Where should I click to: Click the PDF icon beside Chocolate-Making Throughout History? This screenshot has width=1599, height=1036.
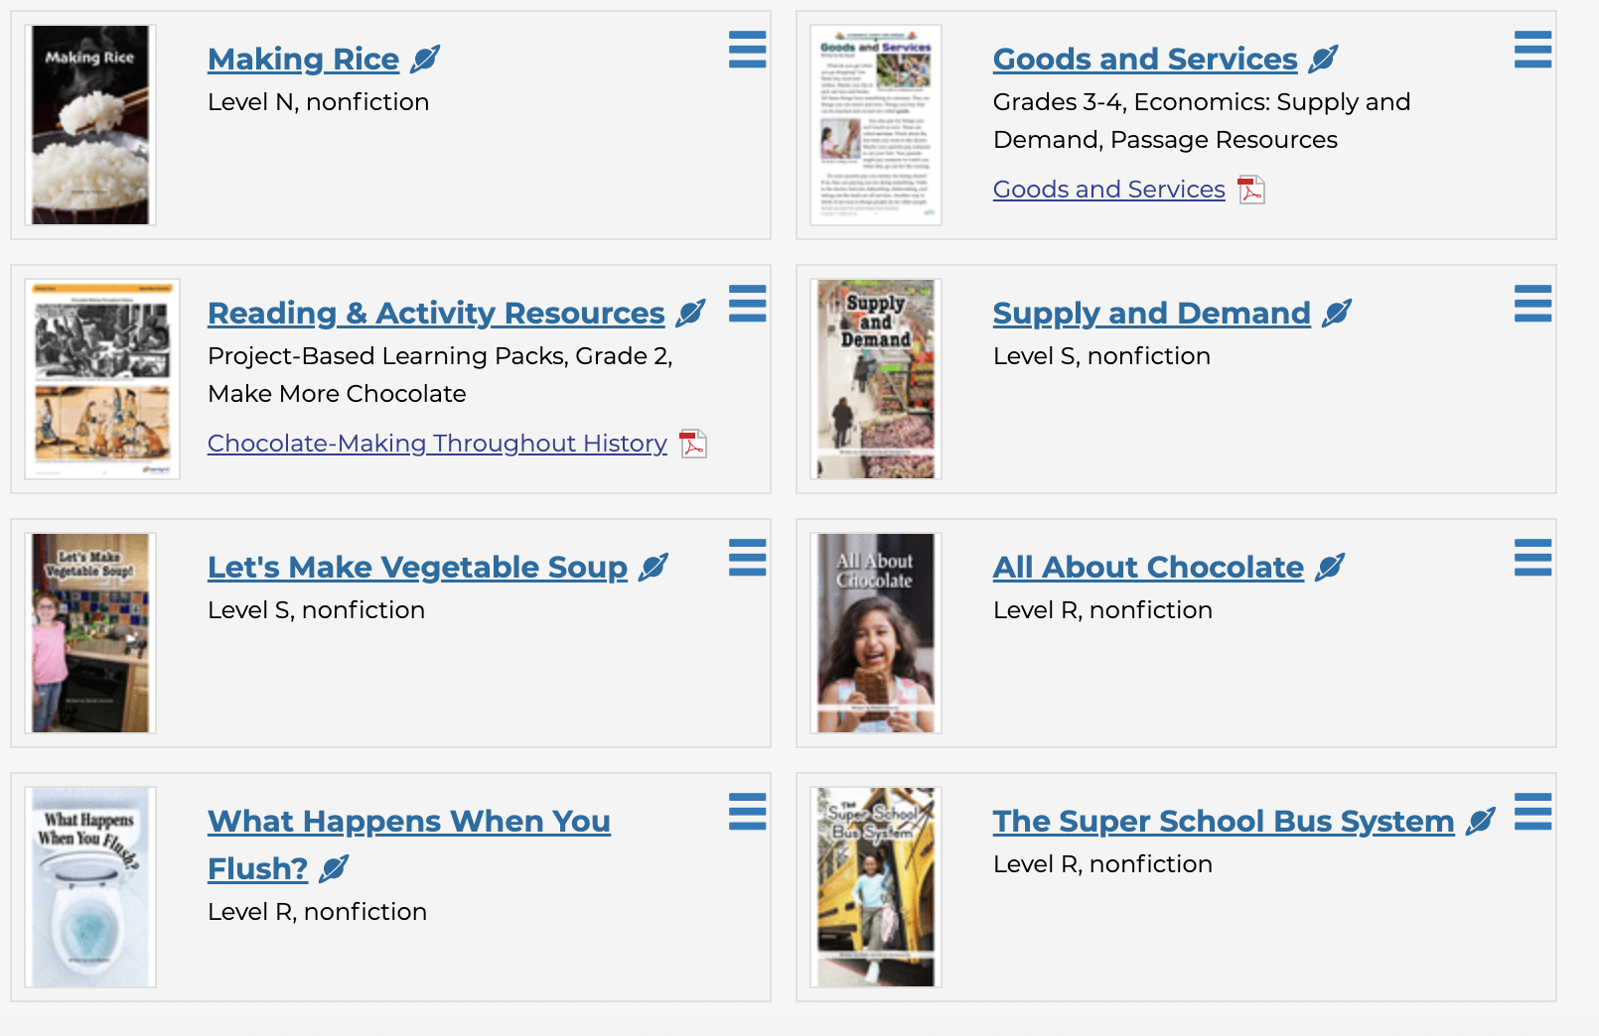693,444
